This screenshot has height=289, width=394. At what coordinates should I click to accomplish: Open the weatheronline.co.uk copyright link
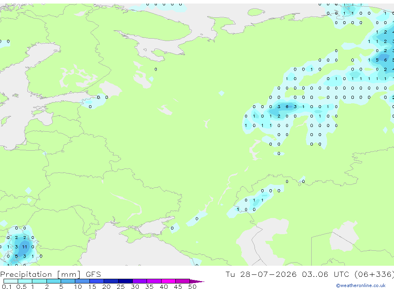click(361, 285)
